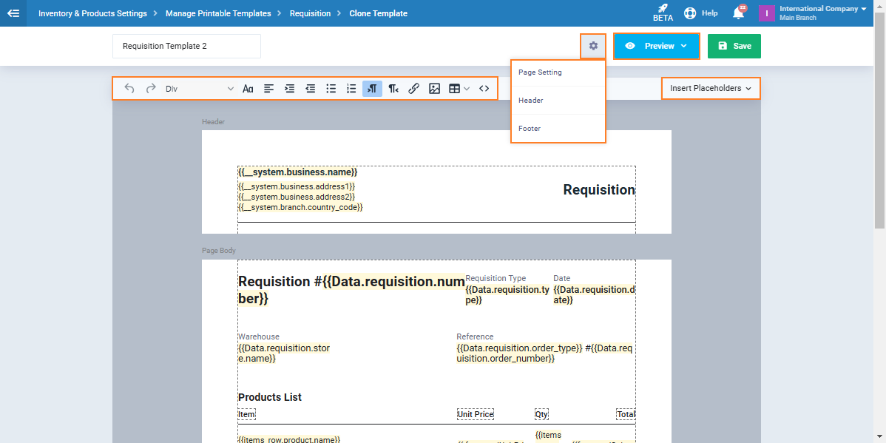Expand the Insert Placeholders dropdown
This screenshot has height=443, width=886.
pos(710,89)
